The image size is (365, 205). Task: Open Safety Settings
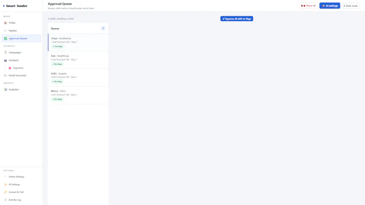click(x=21, y=177)
